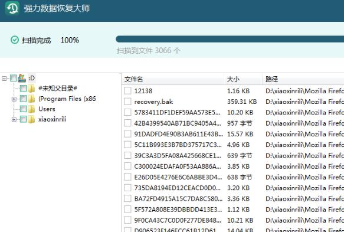Check the Program Files (x86 checkbox
The image size is (344, 232).
coord(23,99)
